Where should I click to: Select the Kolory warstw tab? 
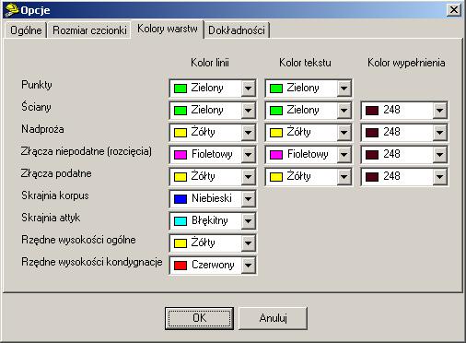click(168, 29)
